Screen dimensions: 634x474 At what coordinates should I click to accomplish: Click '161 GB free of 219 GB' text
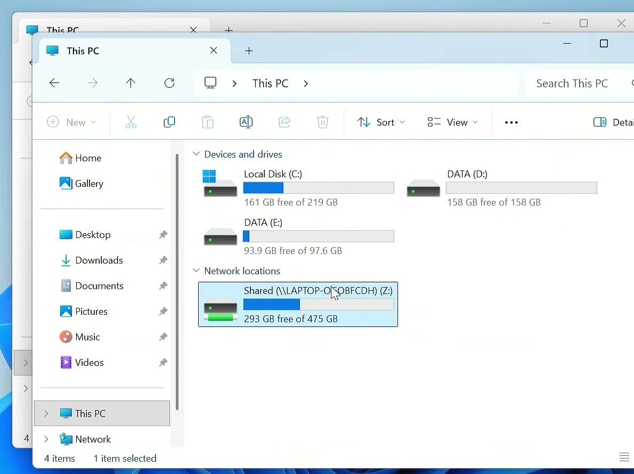tap(291, 202)
